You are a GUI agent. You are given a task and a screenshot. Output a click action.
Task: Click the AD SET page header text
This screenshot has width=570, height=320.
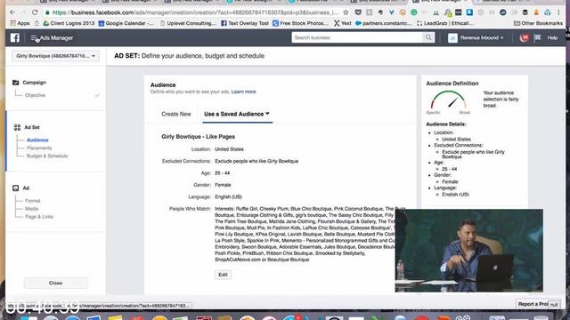pos(189,56)
